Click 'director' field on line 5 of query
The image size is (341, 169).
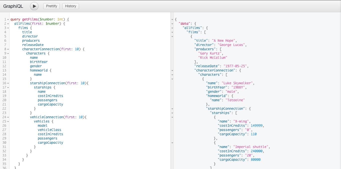pos(30,36)
